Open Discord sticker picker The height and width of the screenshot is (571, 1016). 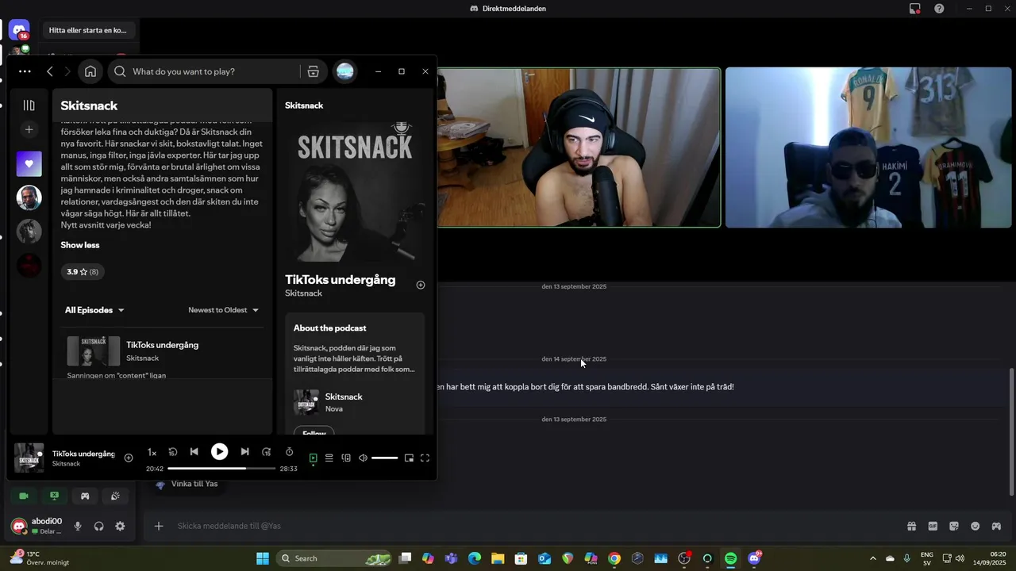pos(954,526)
